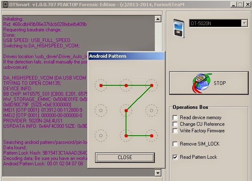The width and height of the screenshot is (252, 181).
Task: Click the globe rocket icon on STOP button
Action: click(x=202, y=83)
